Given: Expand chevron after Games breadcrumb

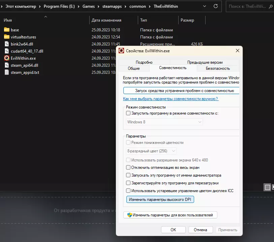Looking at the screenshot, I should click(x=98, y=6).
